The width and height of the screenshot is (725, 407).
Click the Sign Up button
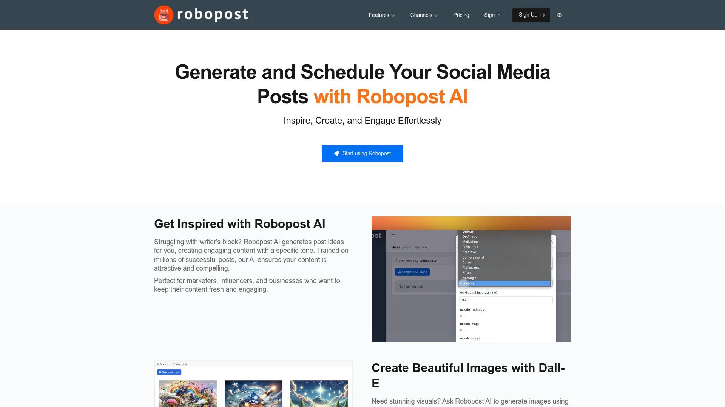click(531, 15)
